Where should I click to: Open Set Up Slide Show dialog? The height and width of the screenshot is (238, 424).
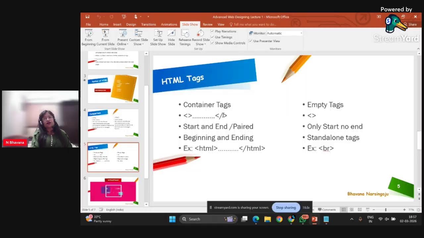(158, 38)
